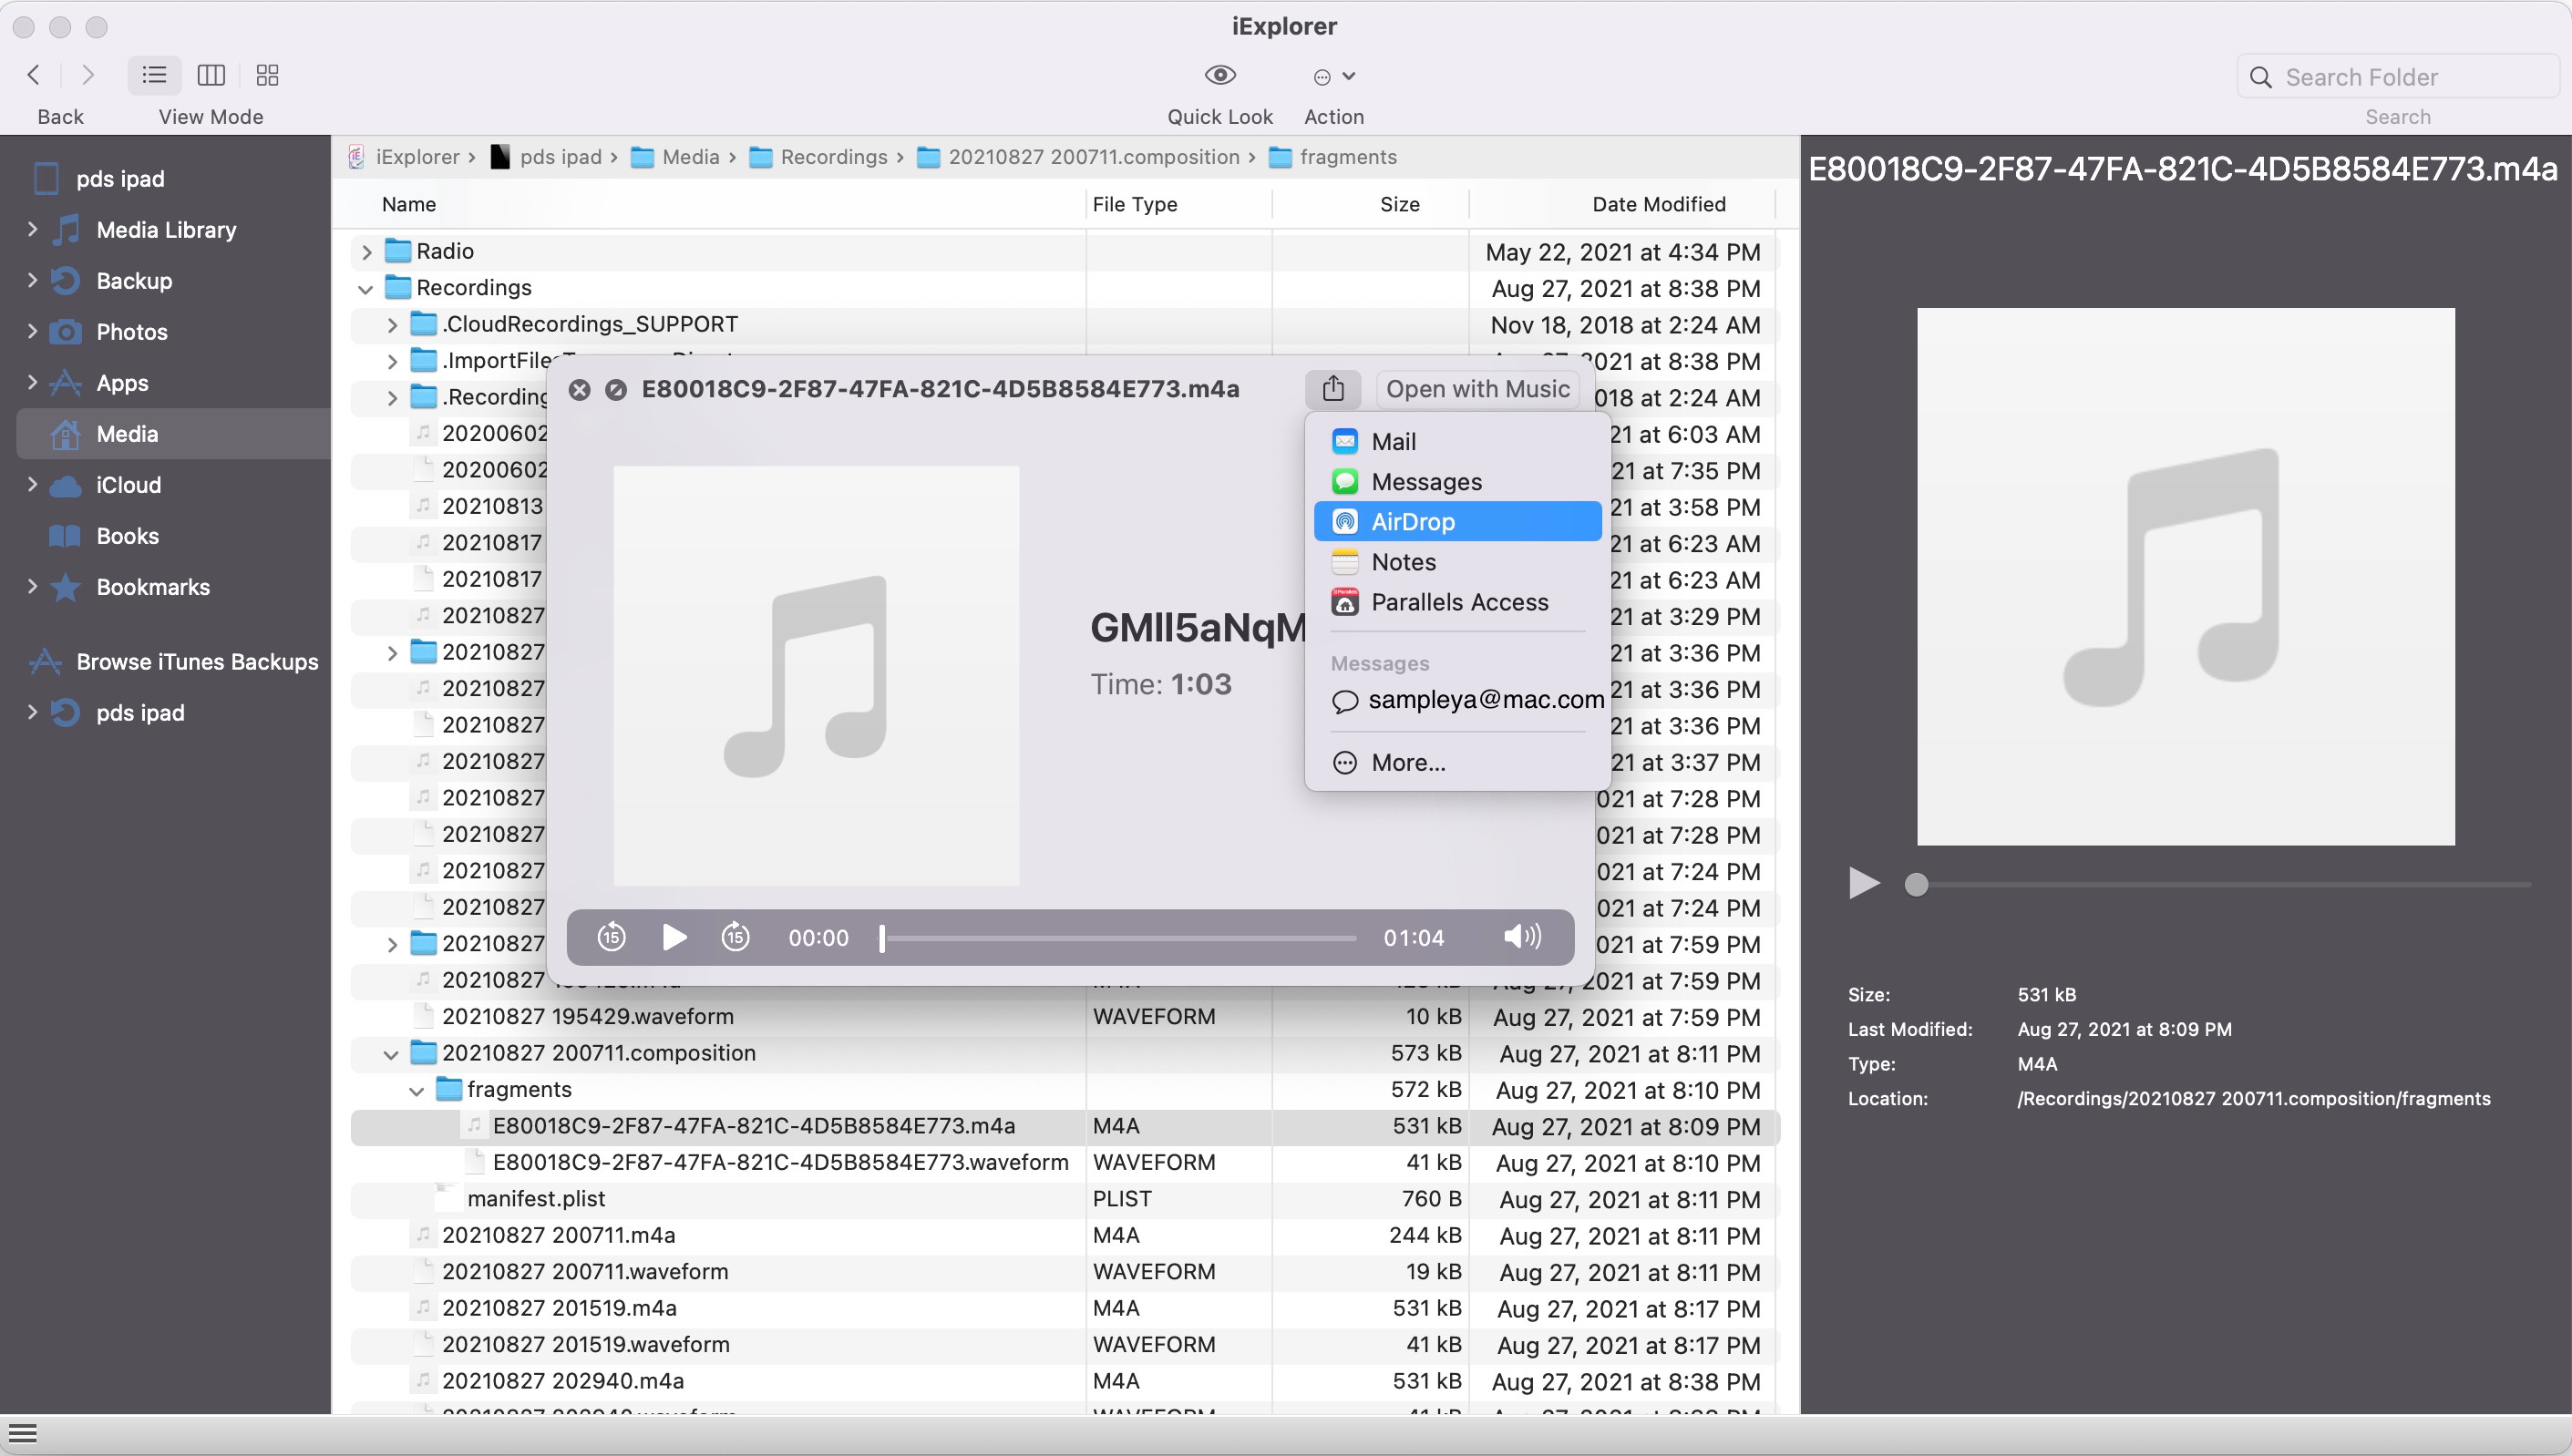Click the Quick Look eye icon
Viewport: 2572px width, 1456px height.
(1219, 75)
